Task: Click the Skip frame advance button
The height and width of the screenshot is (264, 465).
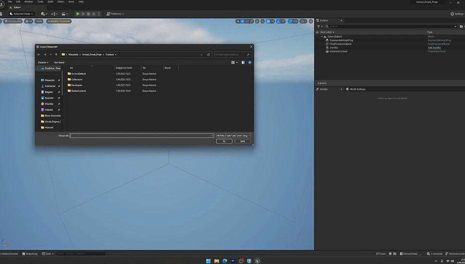Action: tap(83, 14)
